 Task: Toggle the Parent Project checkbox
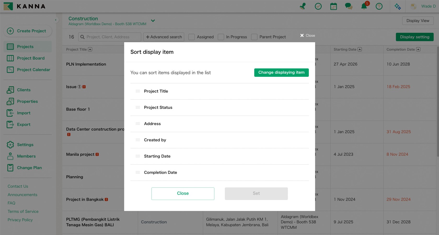(254, 37)
